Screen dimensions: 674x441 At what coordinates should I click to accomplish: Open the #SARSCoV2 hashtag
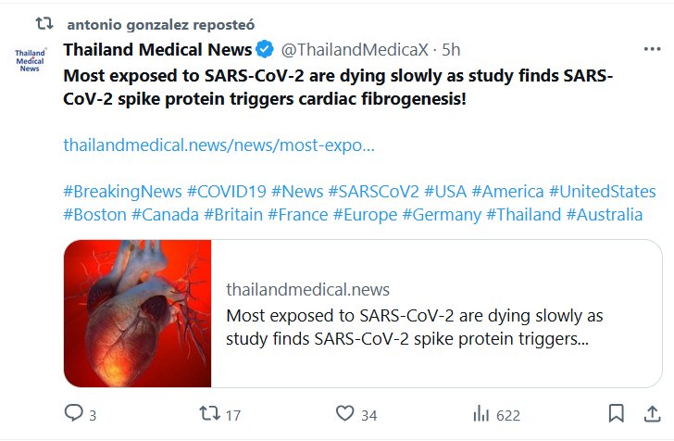[x=373, y=192]
